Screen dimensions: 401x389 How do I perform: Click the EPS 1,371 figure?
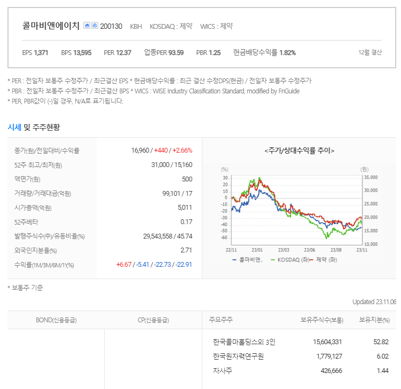(35, 53)
